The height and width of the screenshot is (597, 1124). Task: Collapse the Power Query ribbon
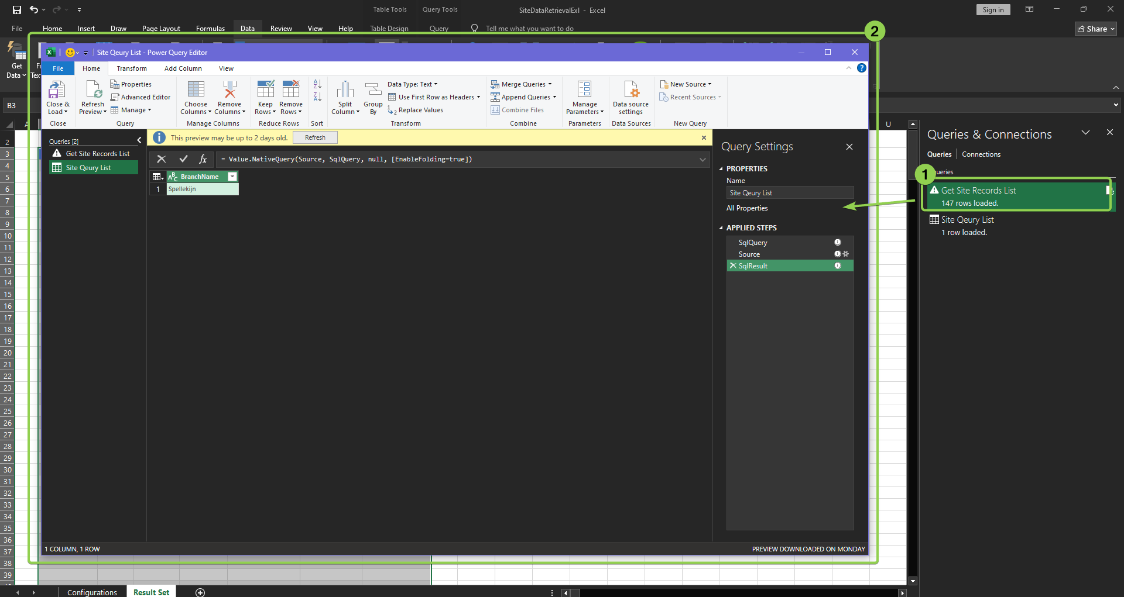coord(848,68)
